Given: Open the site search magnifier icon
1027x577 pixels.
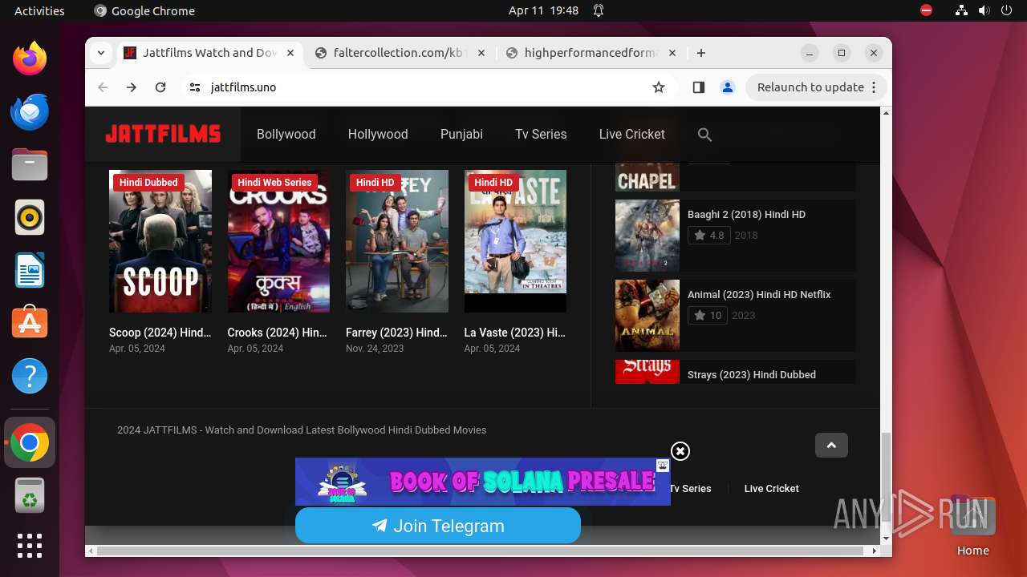Looking at the screenshot, I should pos(704,135).
